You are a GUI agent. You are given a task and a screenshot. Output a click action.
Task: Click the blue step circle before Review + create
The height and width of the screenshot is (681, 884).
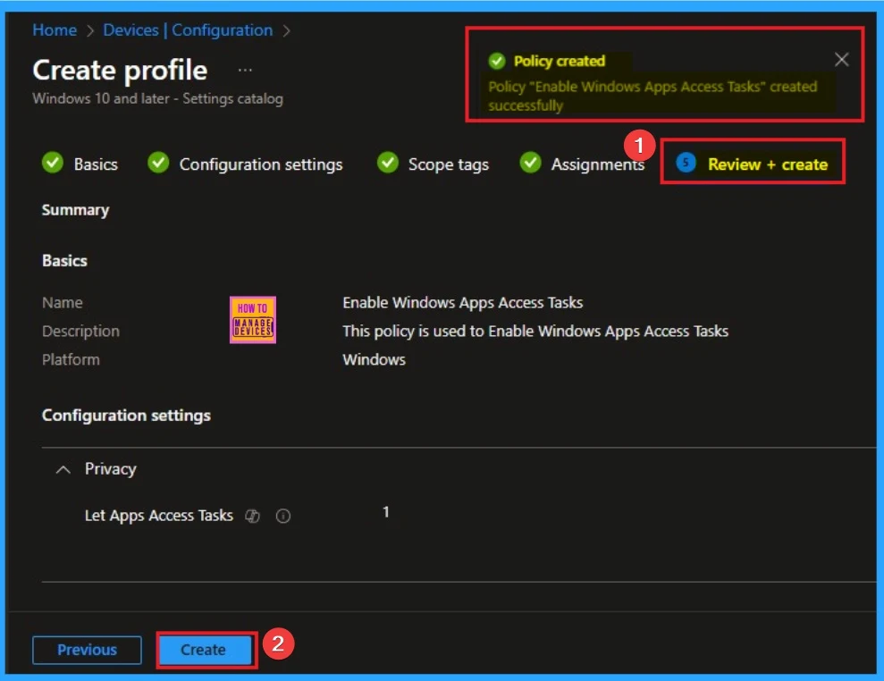click(686, 164)
